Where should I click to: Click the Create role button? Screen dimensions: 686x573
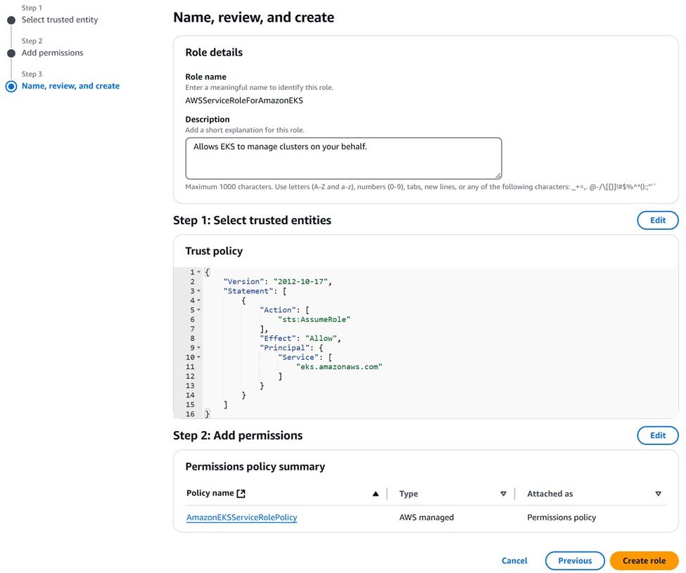point(644,561)
